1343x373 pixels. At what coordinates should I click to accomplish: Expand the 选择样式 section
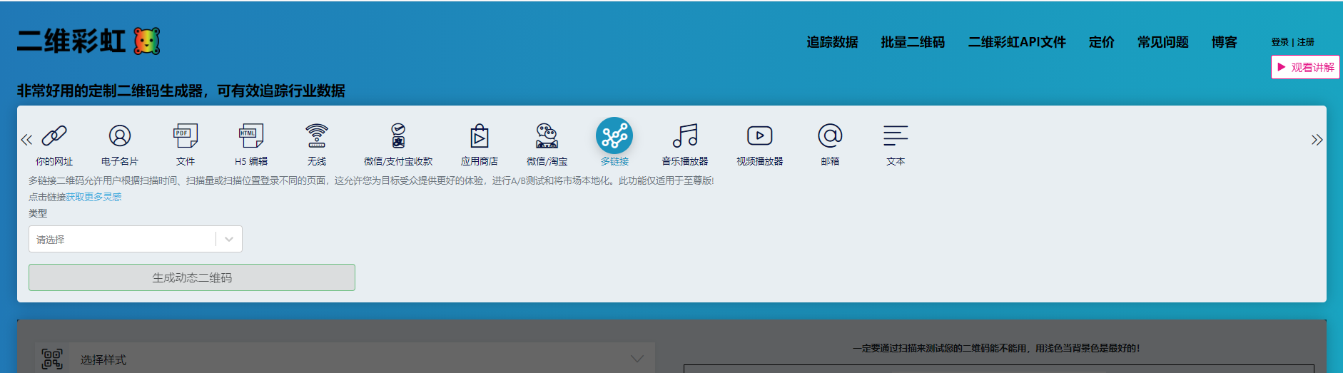click(345, 359)
